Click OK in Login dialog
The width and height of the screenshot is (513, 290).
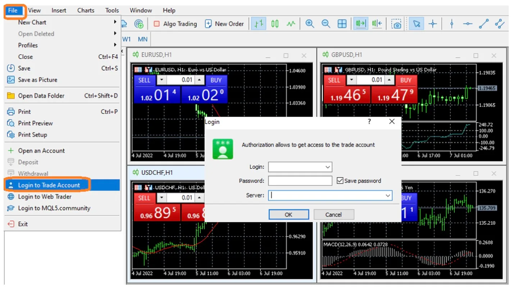coord(289,215)
